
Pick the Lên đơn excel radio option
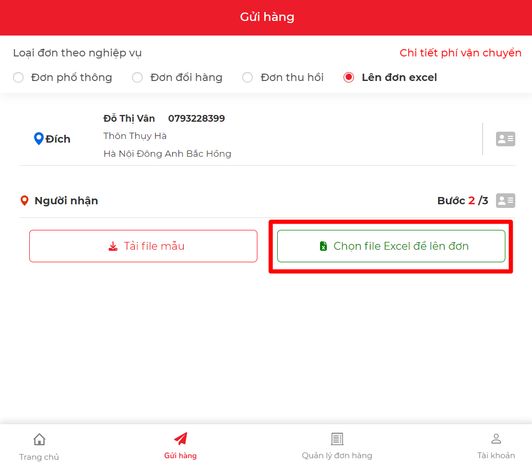(349, 78)
